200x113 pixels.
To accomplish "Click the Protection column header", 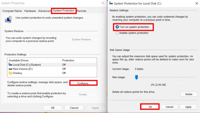I will point(68,60).
